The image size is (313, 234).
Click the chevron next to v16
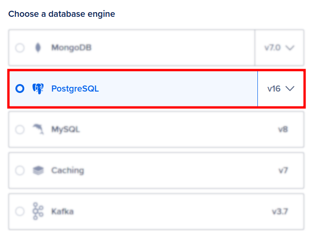(290, 89)
